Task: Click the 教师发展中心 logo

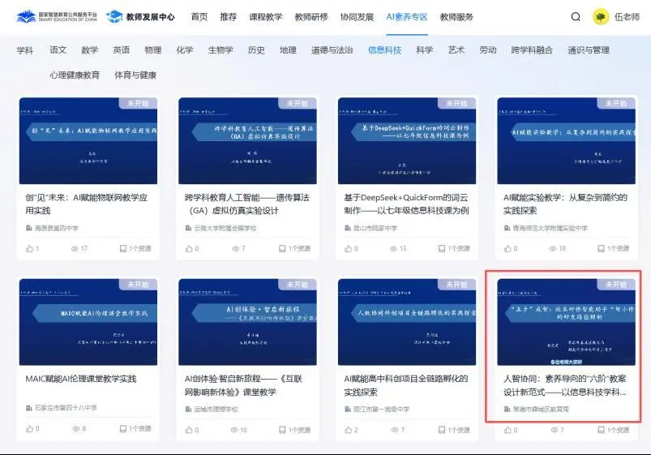Action: click(141, 16)
